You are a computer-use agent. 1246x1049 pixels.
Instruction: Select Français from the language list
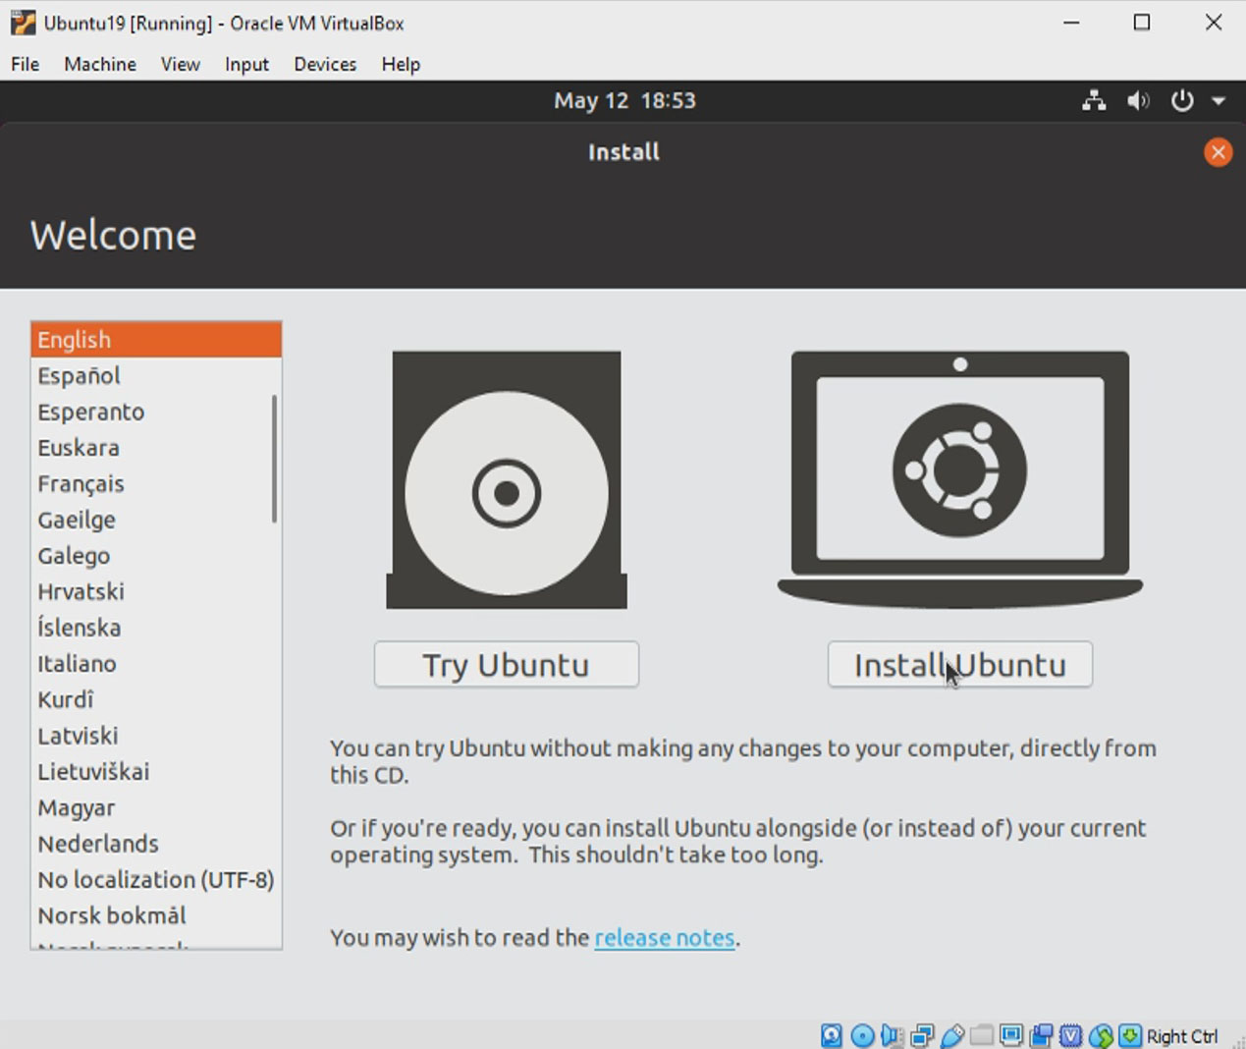(81, 483)
